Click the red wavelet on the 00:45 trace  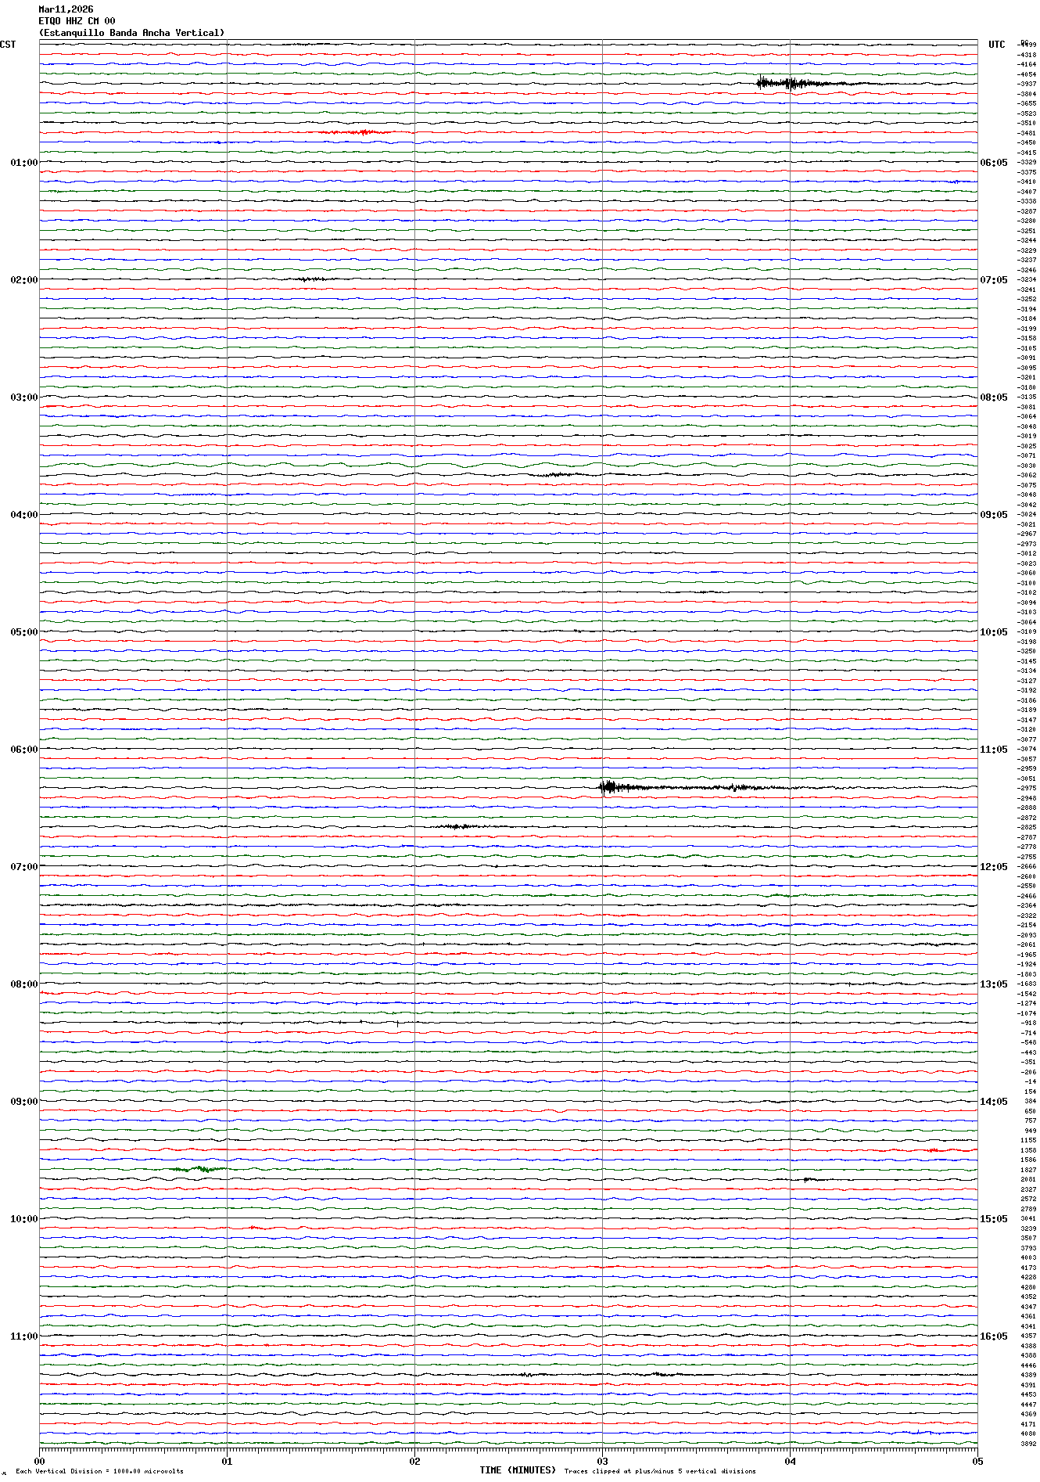pyautogui.click(x=356, y=132)
